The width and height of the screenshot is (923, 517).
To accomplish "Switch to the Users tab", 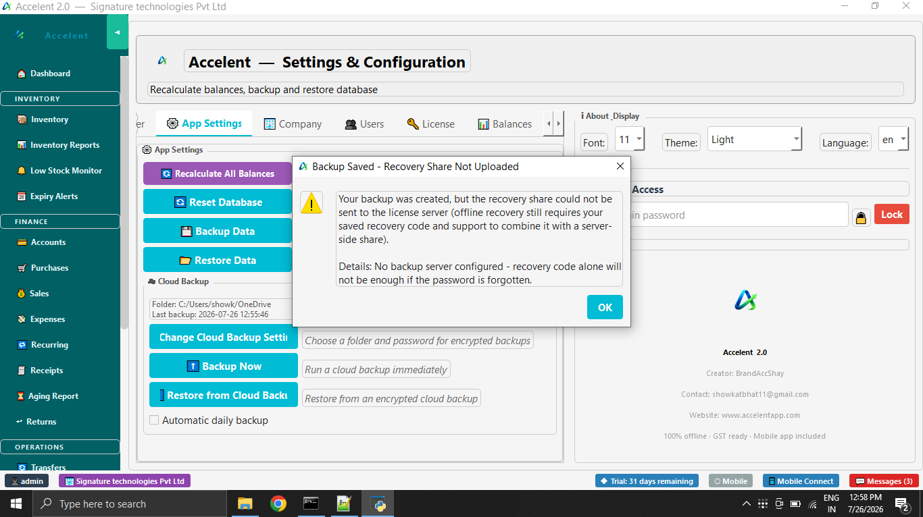I will [x=364, y=124].
